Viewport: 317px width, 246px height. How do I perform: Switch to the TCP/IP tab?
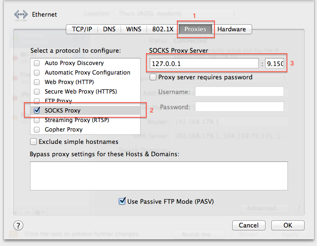tap(82, 29)
